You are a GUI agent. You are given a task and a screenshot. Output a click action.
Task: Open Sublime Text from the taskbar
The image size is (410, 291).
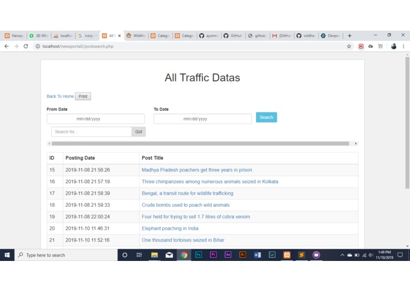click(301, 255)
